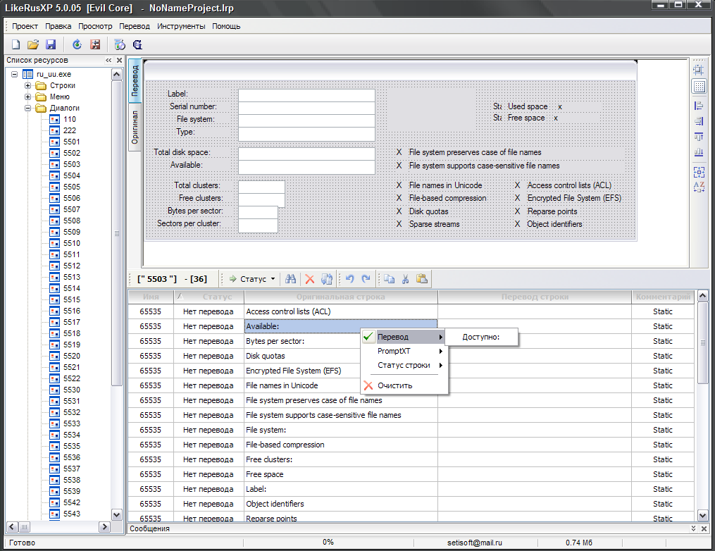Click the center-in-frame arrows icon
The height and width of the screenshot is (551, 715).
coord(699,172)
